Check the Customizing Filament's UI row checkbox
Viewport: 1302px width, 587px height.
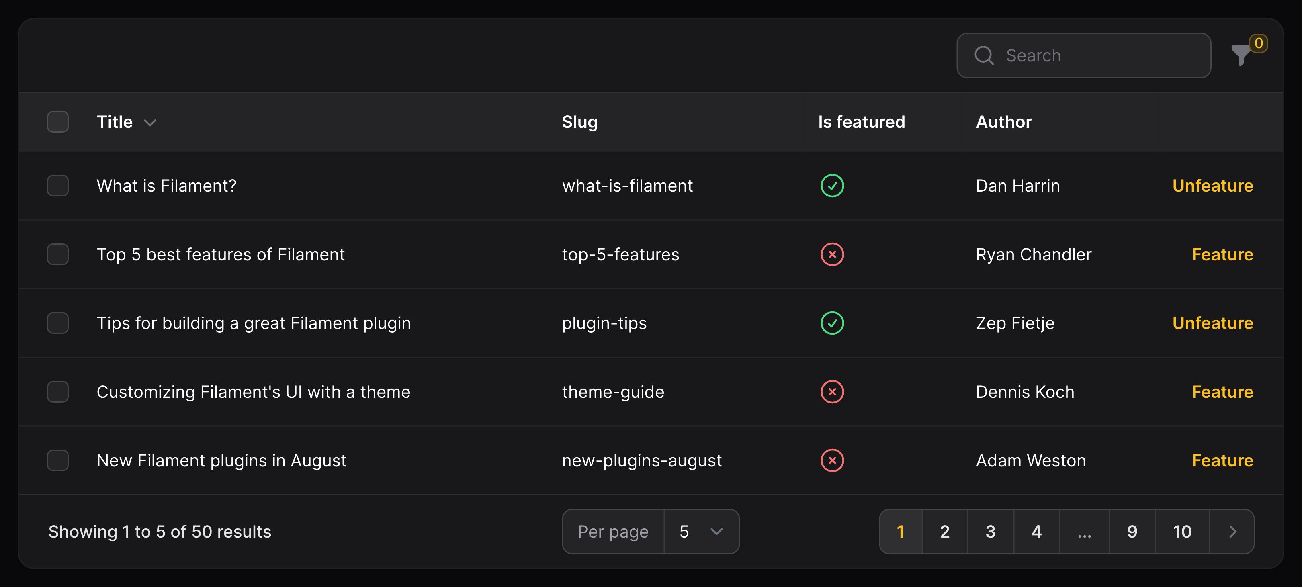point(57,391)
